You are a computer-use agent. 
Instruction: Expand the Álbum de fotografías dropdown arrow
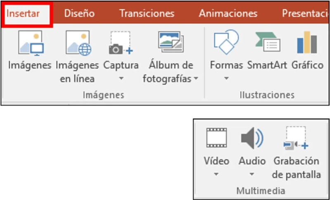click(196, 79)
